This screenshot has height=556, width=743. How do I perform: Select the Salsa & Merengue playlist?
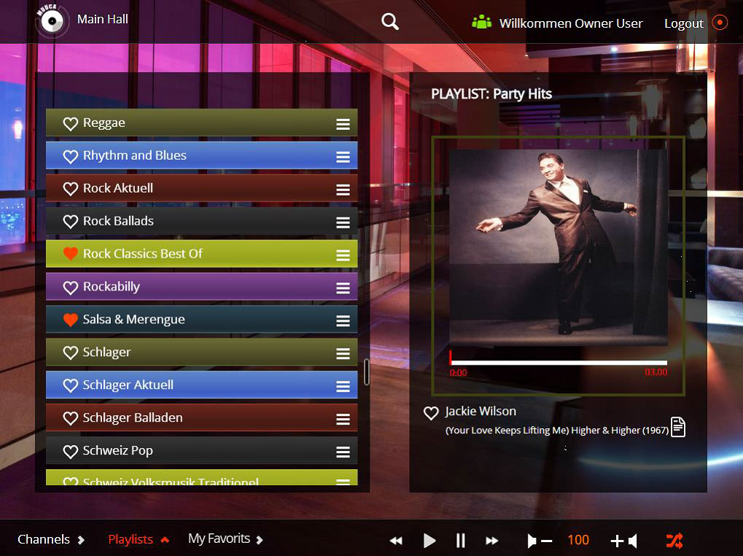(x=202, y=319)
